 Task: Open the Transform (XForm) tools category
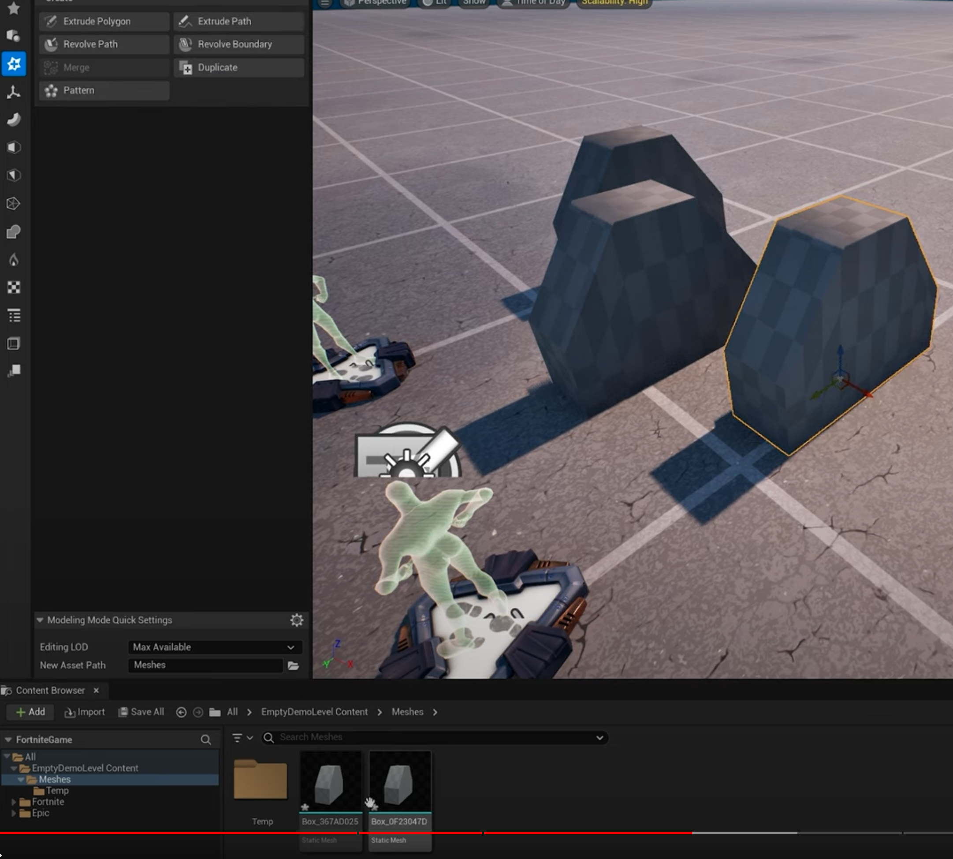pyautogui.click(x=14, y=92)
